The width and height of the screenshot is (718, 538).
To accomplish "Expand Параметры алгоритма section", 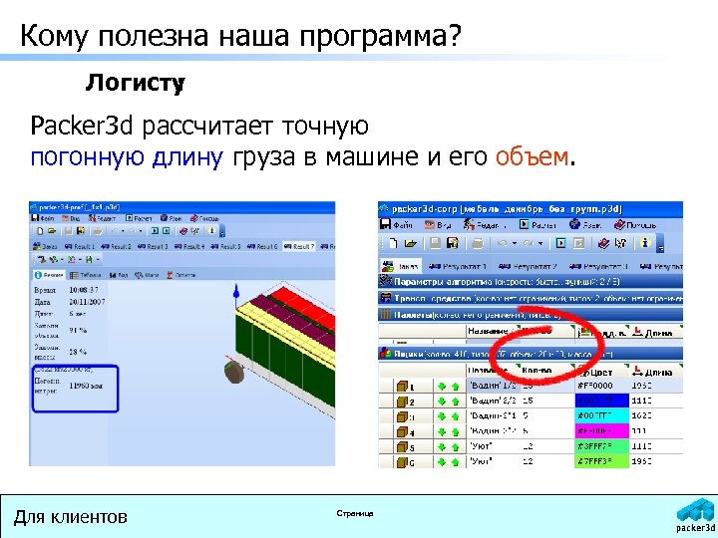I will pos(531,281).
